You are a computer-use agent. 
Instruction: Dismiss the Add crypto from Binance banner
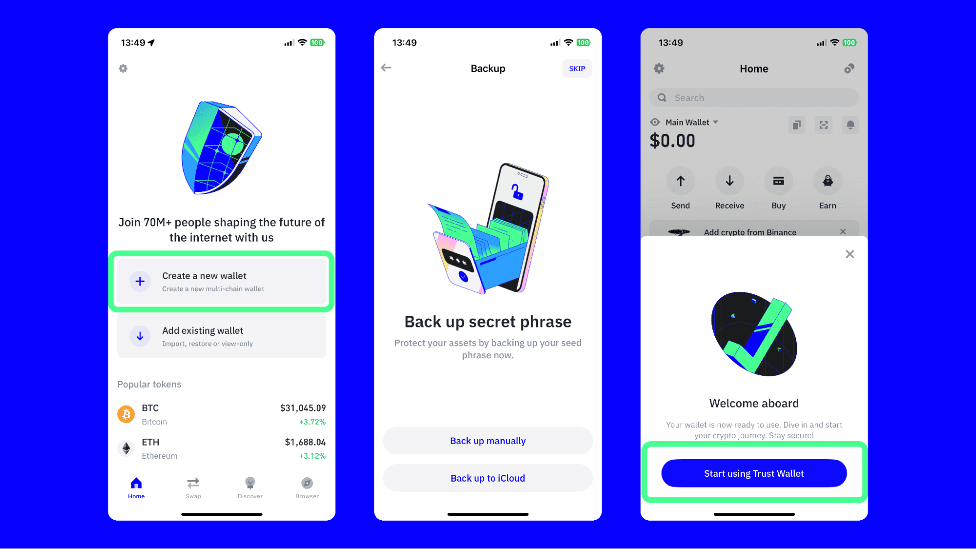click(843, 231)
